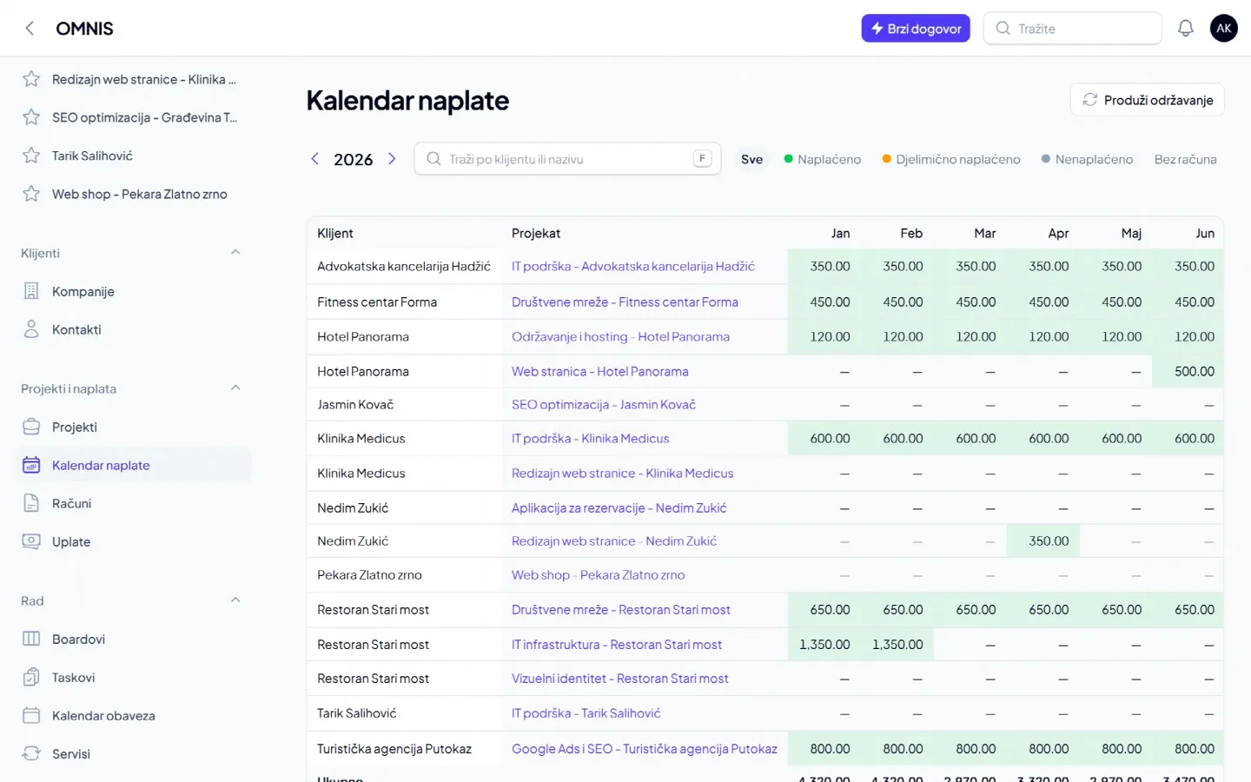Collapse the Projekti i naplata section

coord(235,388)
